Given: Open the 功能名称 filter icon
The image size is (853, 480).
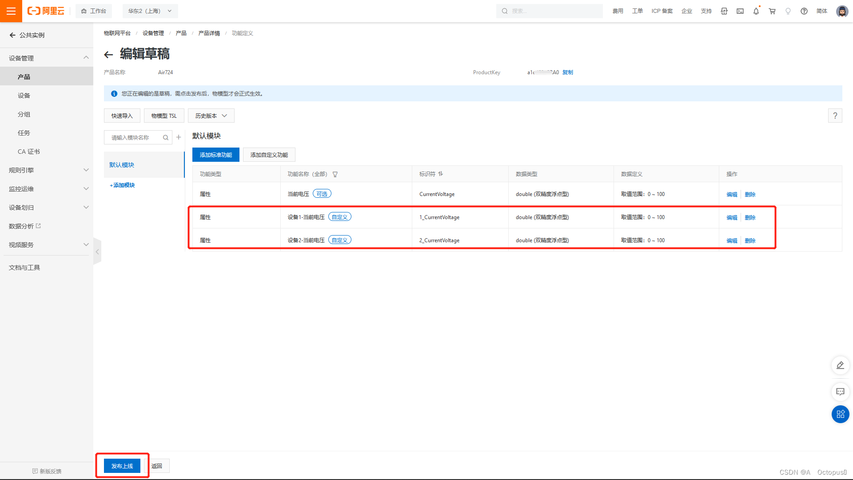Looking at the screenshot, I should point(335,174).
